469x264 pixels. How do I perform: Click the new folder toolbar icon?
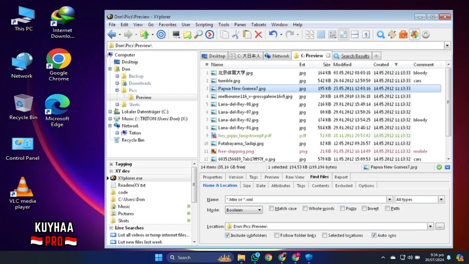click(187, 34)
